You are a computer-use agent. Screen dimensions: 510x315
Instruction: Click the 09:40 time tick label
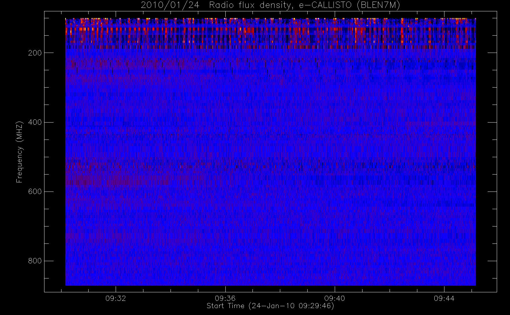(x=335, y=298)
